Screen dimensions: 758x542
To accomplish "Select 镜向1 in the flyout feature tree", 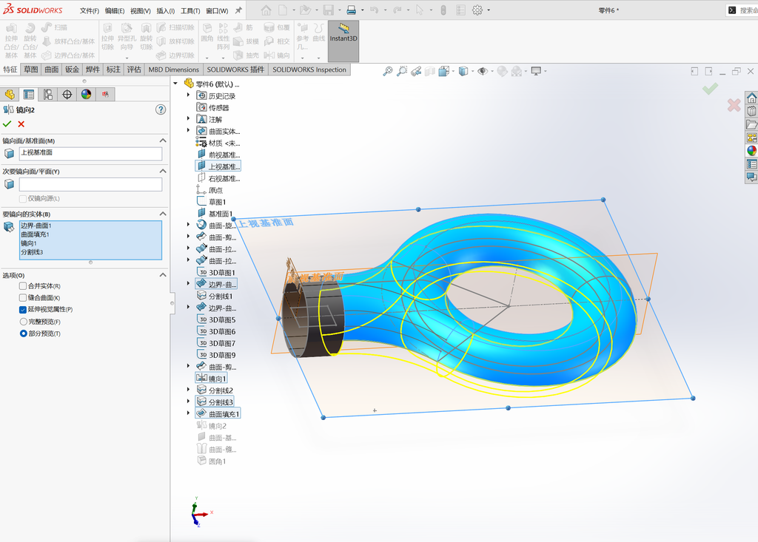I will [211, 379].
